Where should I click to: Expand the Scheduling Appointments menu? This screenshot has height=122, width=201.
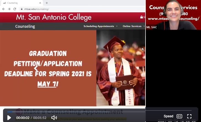coord(100,26)
